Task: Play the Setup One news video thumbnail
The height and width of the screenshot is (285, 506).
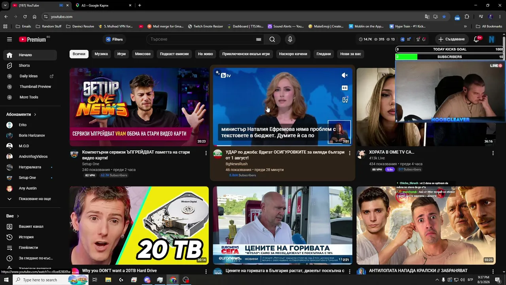Action: click(139, 107)
